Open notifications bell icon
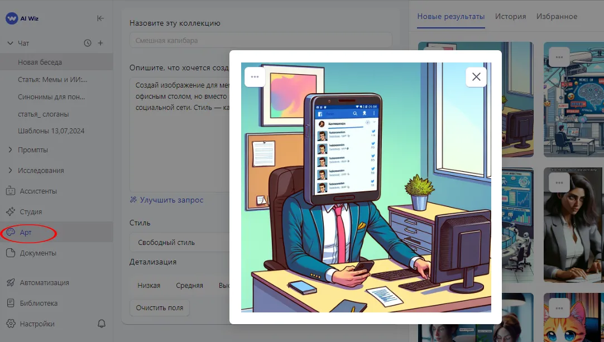The image size is (604, 342). coord(102,324)
